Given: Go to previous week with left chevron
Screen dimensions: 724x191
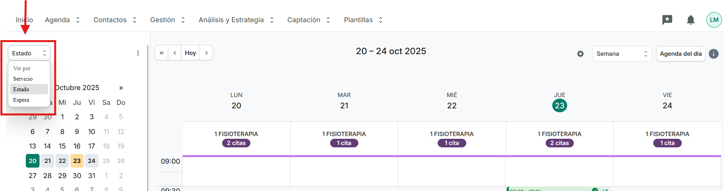Looking at the screenshot, I should 175,53.
